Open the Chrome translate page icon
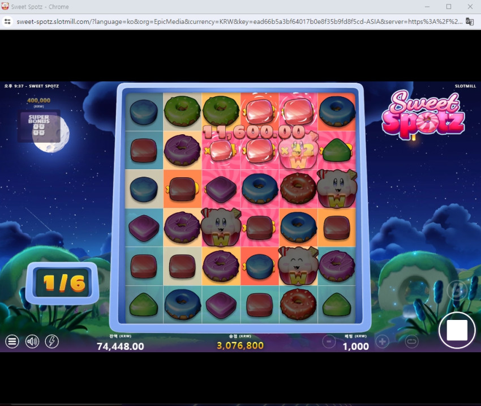Viewport: 481px width, 406px height. pos(470,22)
